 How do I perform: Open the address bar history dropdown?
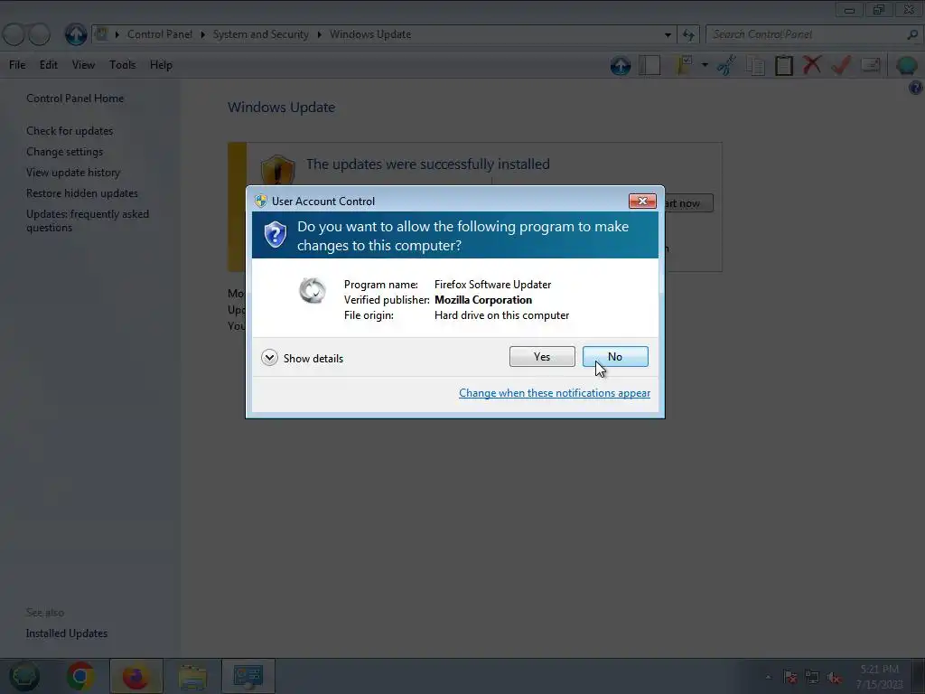(668, 34)
